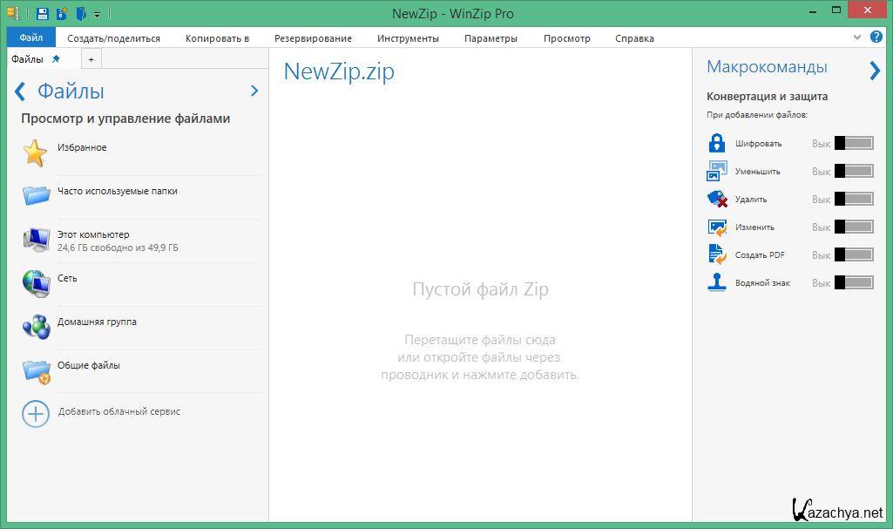Open the Инструменты ribbon tab

coord(408,38)
